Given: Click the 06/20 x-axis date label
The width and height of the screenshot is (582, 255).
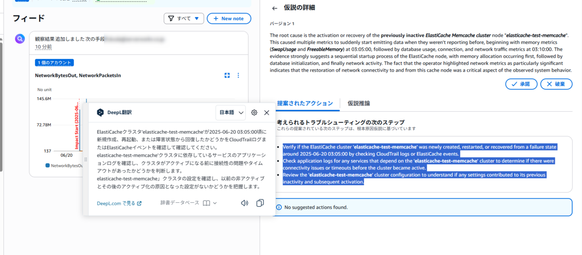Looking at the screenshot, I should 66,156.
